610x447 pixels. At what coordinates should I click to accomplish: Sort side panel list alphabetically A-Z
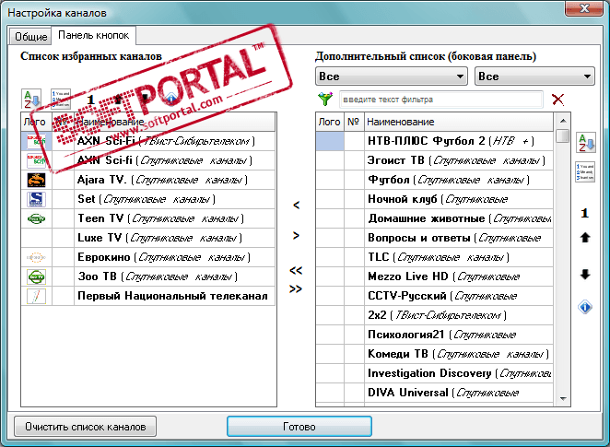(586, 142)
